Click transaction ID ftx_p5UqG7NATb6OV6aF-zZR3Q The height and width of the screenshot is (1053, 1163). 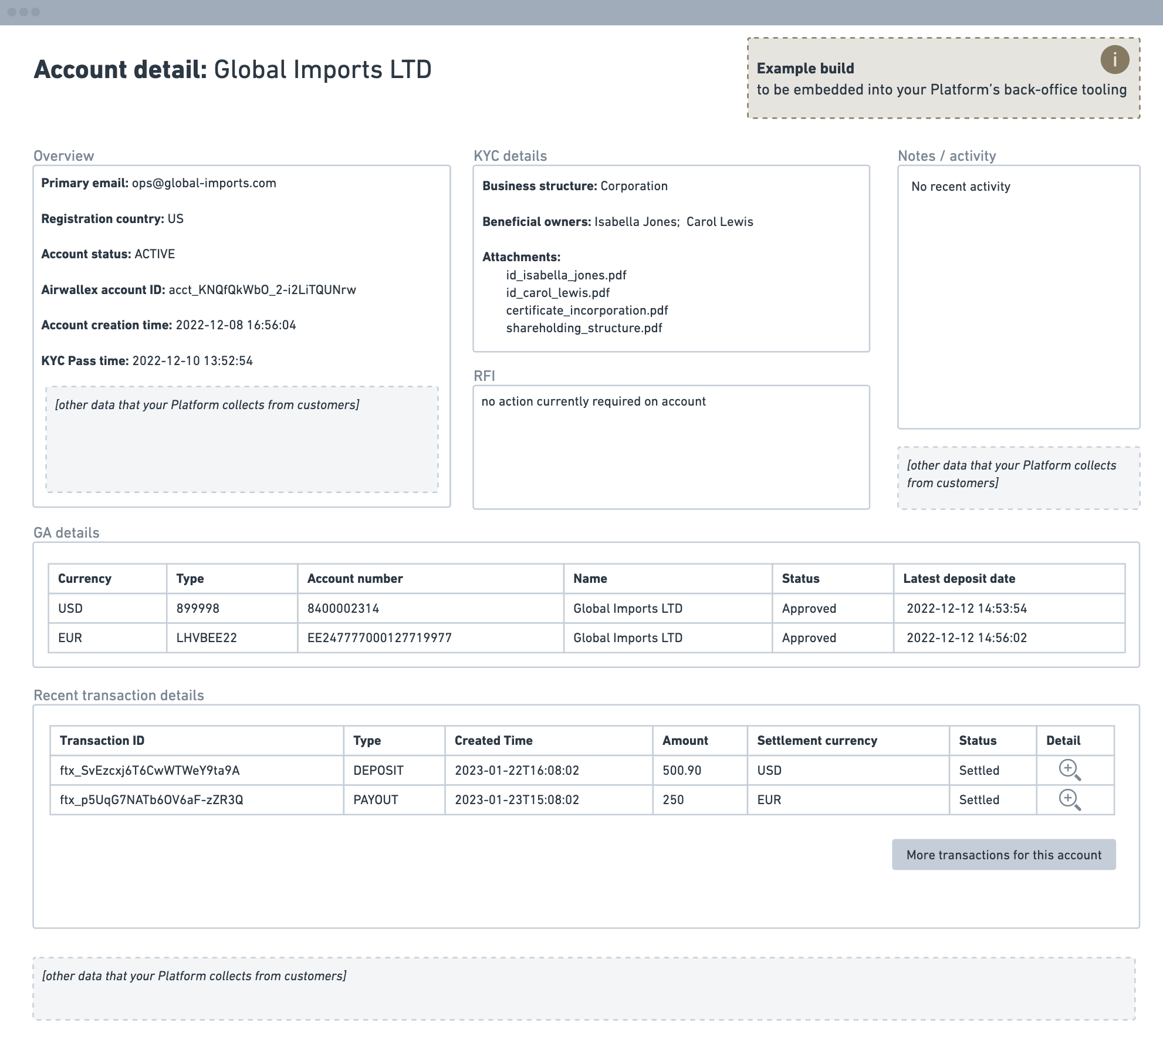point(151,799)
